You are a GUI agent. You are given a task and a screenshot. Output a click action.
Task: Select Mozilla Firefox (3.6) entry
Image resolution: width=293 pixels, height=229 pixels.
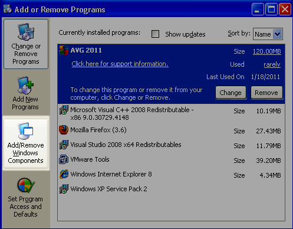pyautogui.click(x=171, y=130)
